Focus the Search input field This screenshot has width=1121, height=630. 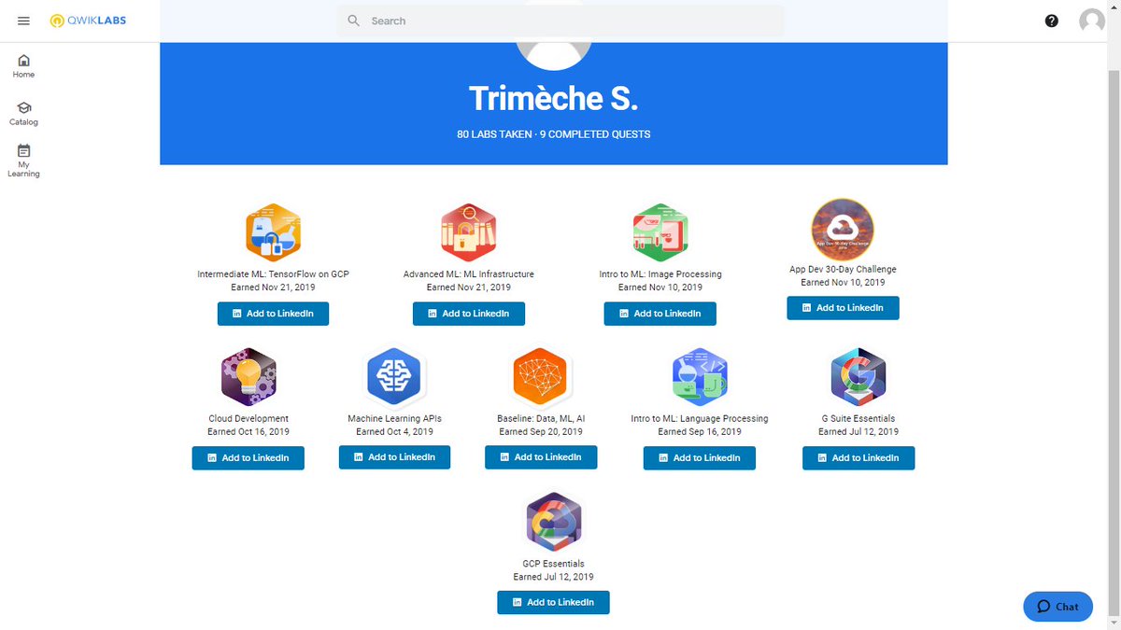pyautogui.click(x=560, y=21)
